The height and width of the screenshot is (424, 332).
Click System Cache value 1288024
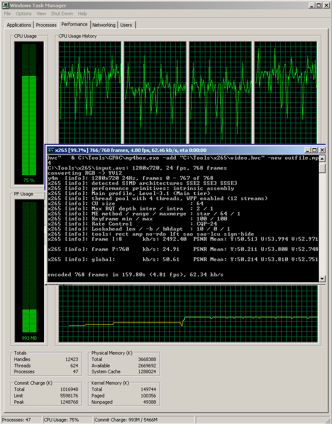pyautogui.click(x=147, y=372)
